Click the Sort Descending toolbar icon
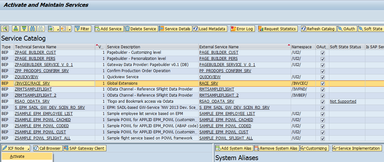The height and width of the screenshot is (162, 384). pos(24,29)
